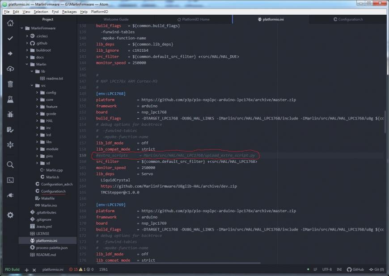Click the cloud upload icon
The image size is (389, 276).
10,69
